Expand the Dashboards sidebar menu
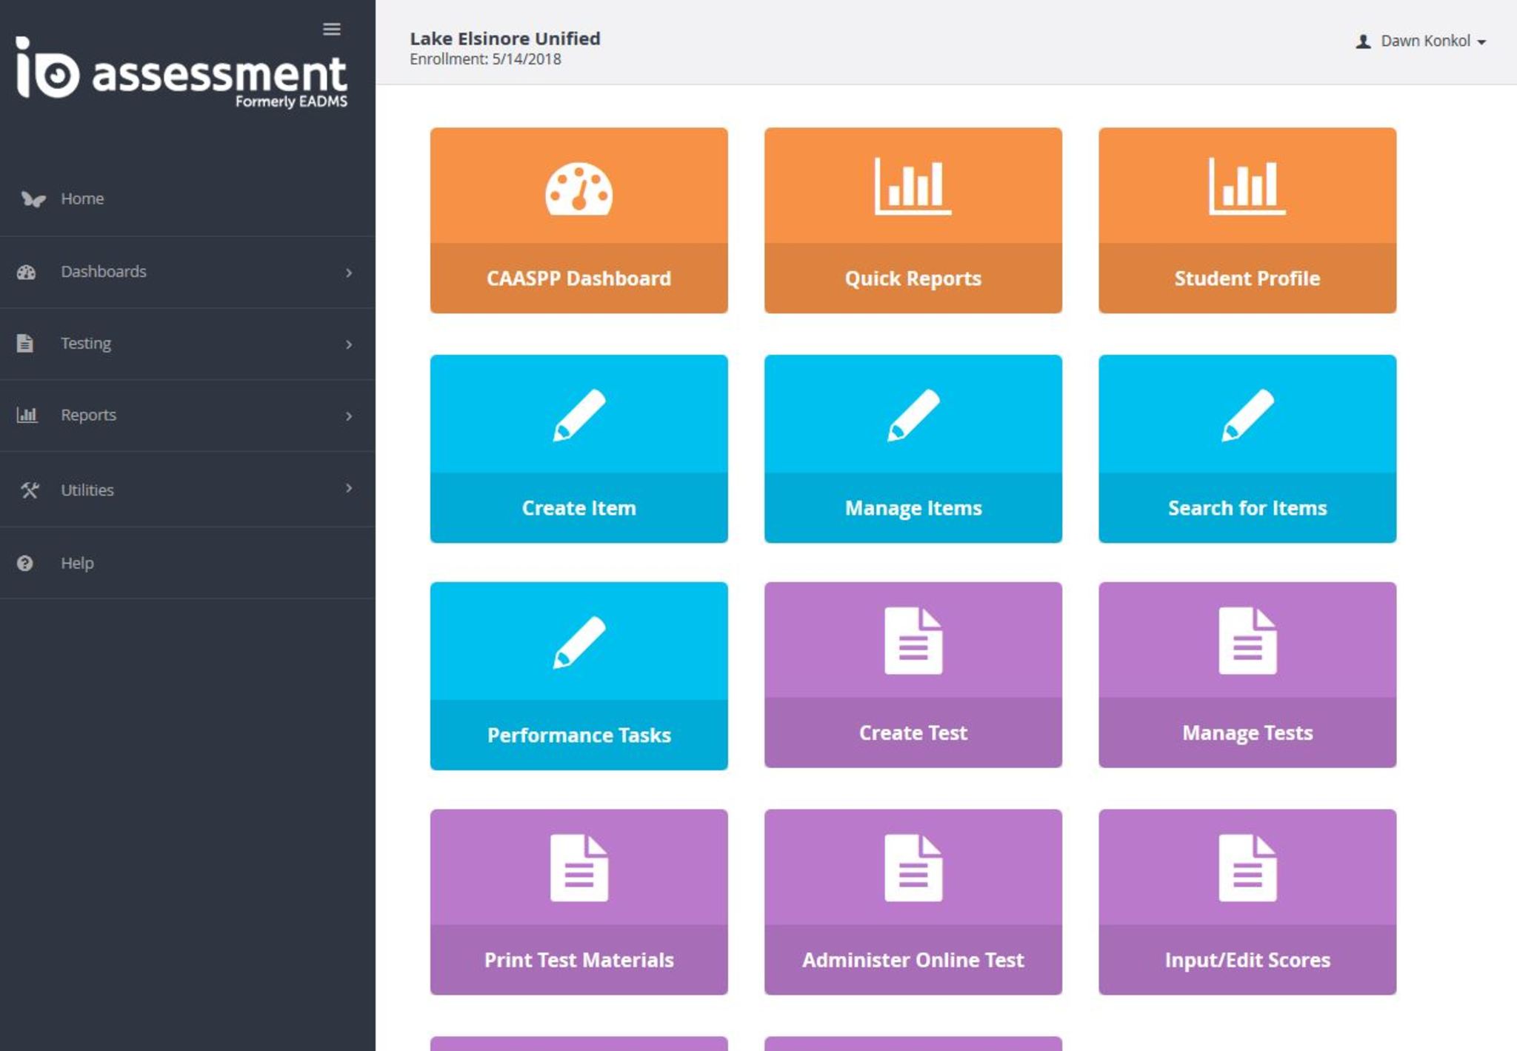Viewport: 1517px width, 1051px height. click(104, 272)
